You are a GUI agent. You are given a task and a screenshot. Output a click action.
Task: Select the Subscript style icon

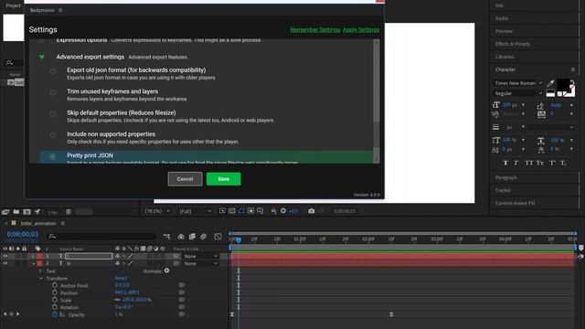[x=563, y=163]
